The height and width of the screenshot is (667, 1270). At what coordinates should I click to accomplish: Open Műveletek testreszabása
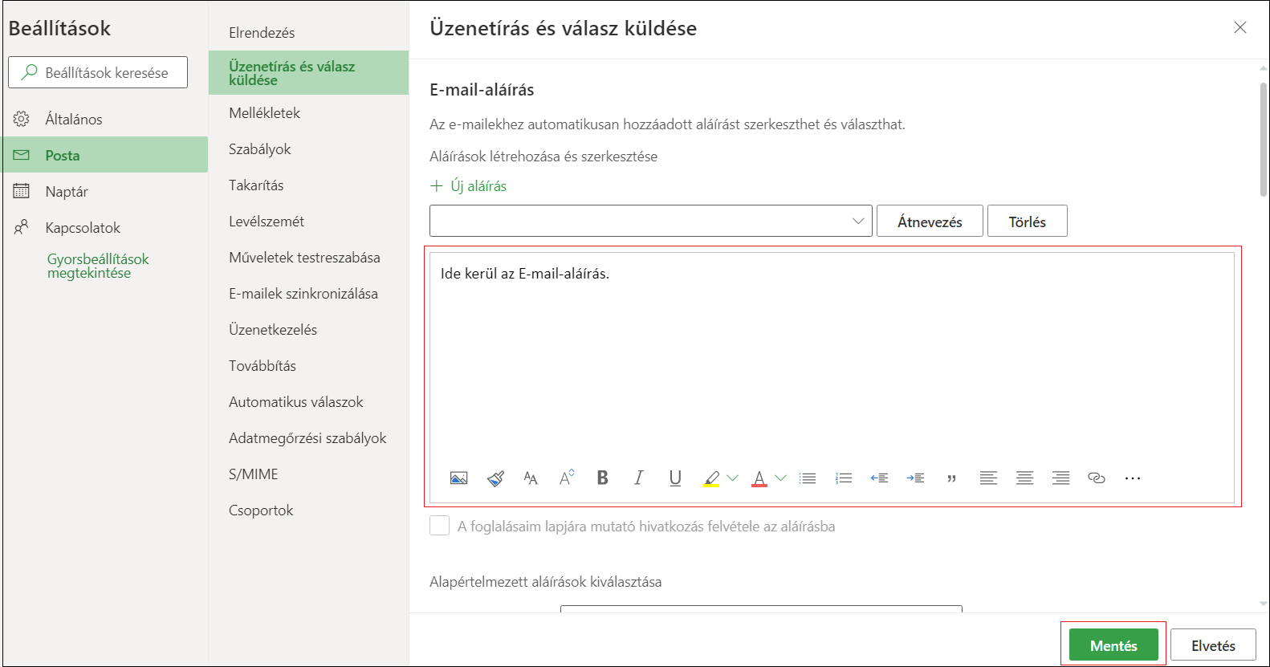pos(304,258)
